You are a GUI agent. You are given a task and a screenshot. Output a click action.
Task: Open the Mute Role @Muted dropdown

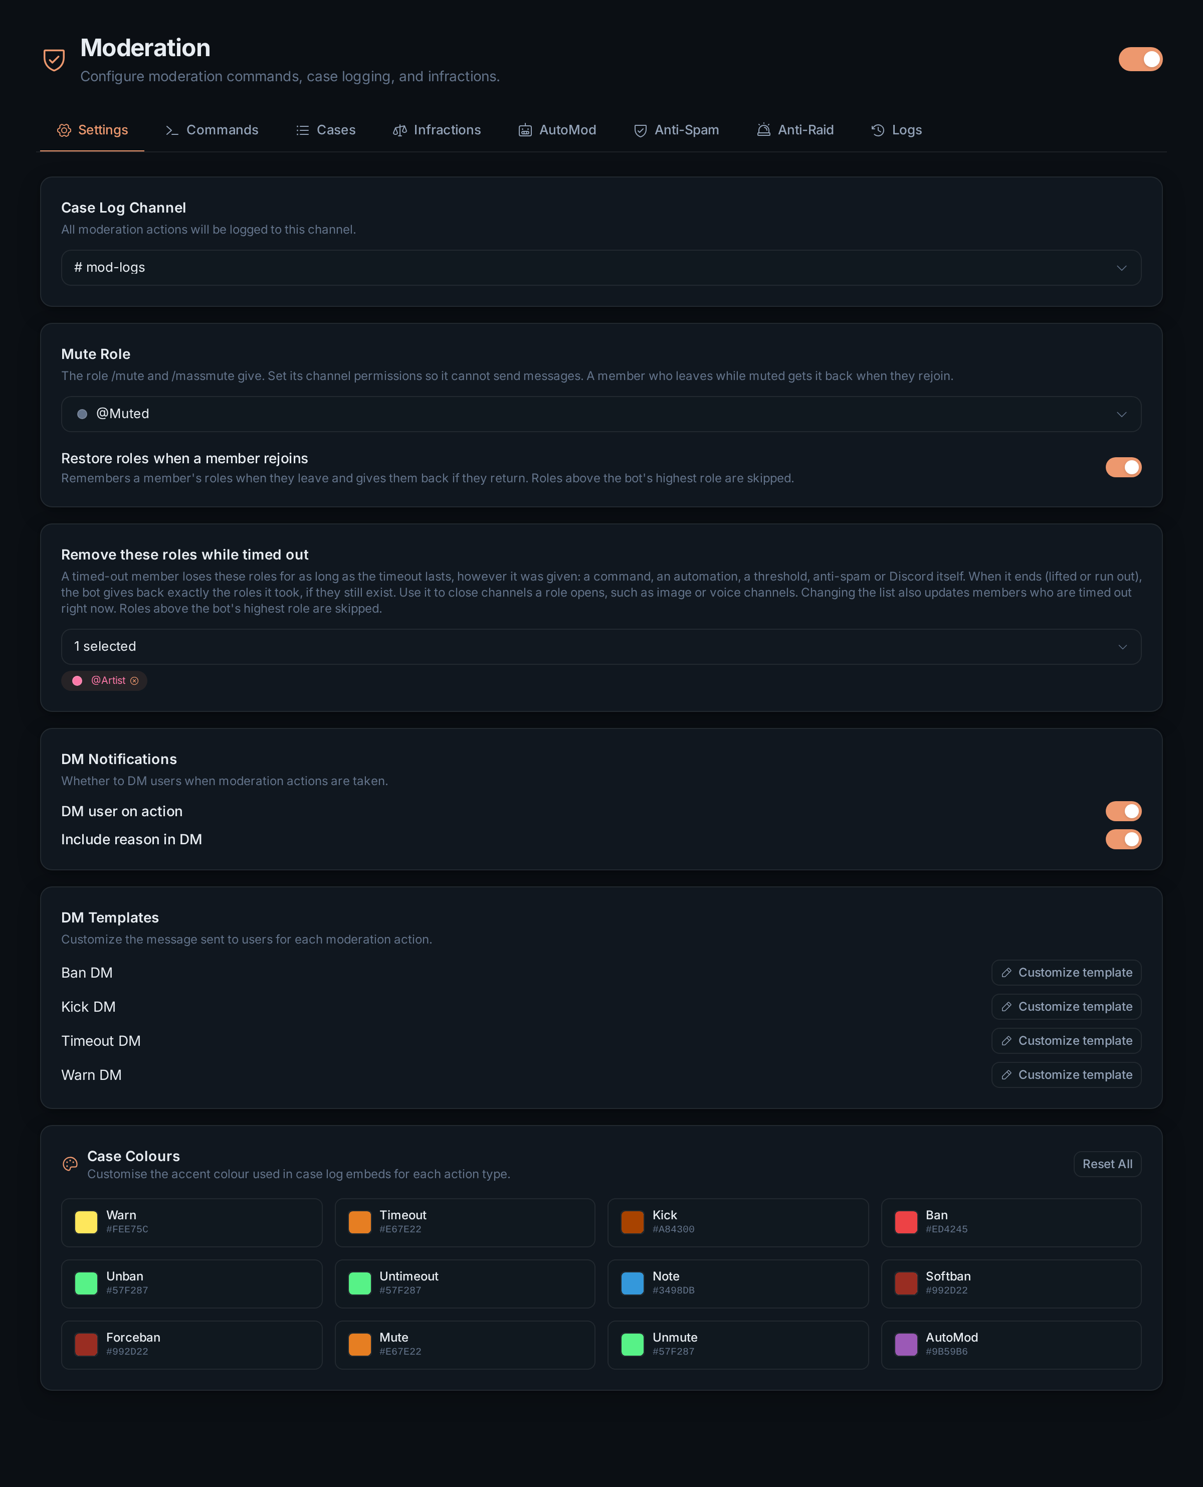[601, 414]
